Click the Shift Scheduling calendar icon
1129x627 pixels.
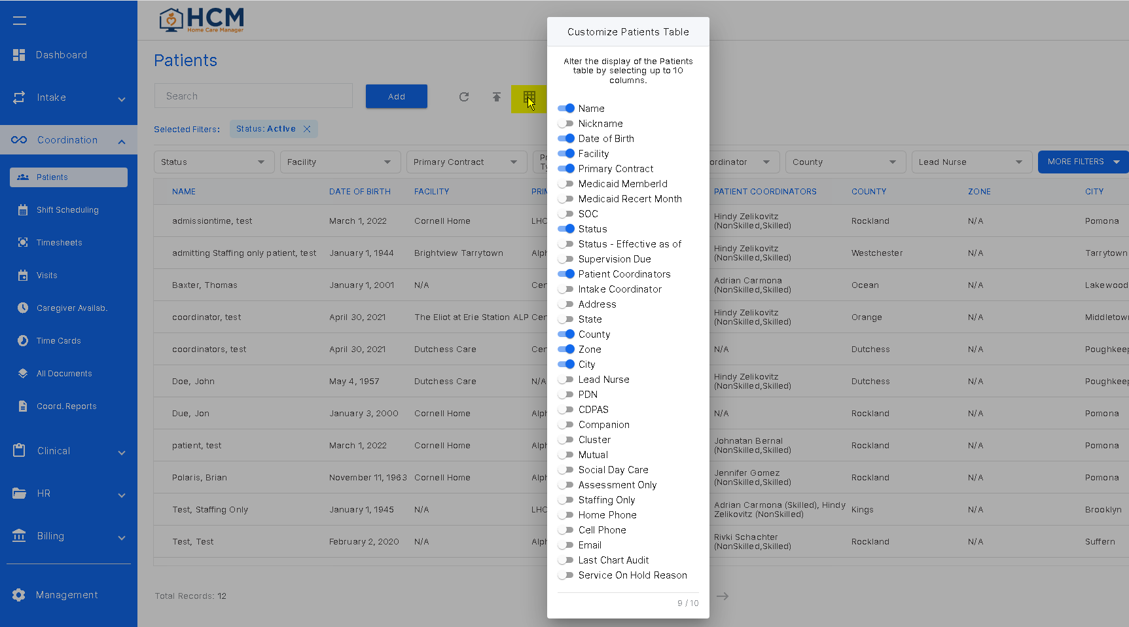[23, 210]
